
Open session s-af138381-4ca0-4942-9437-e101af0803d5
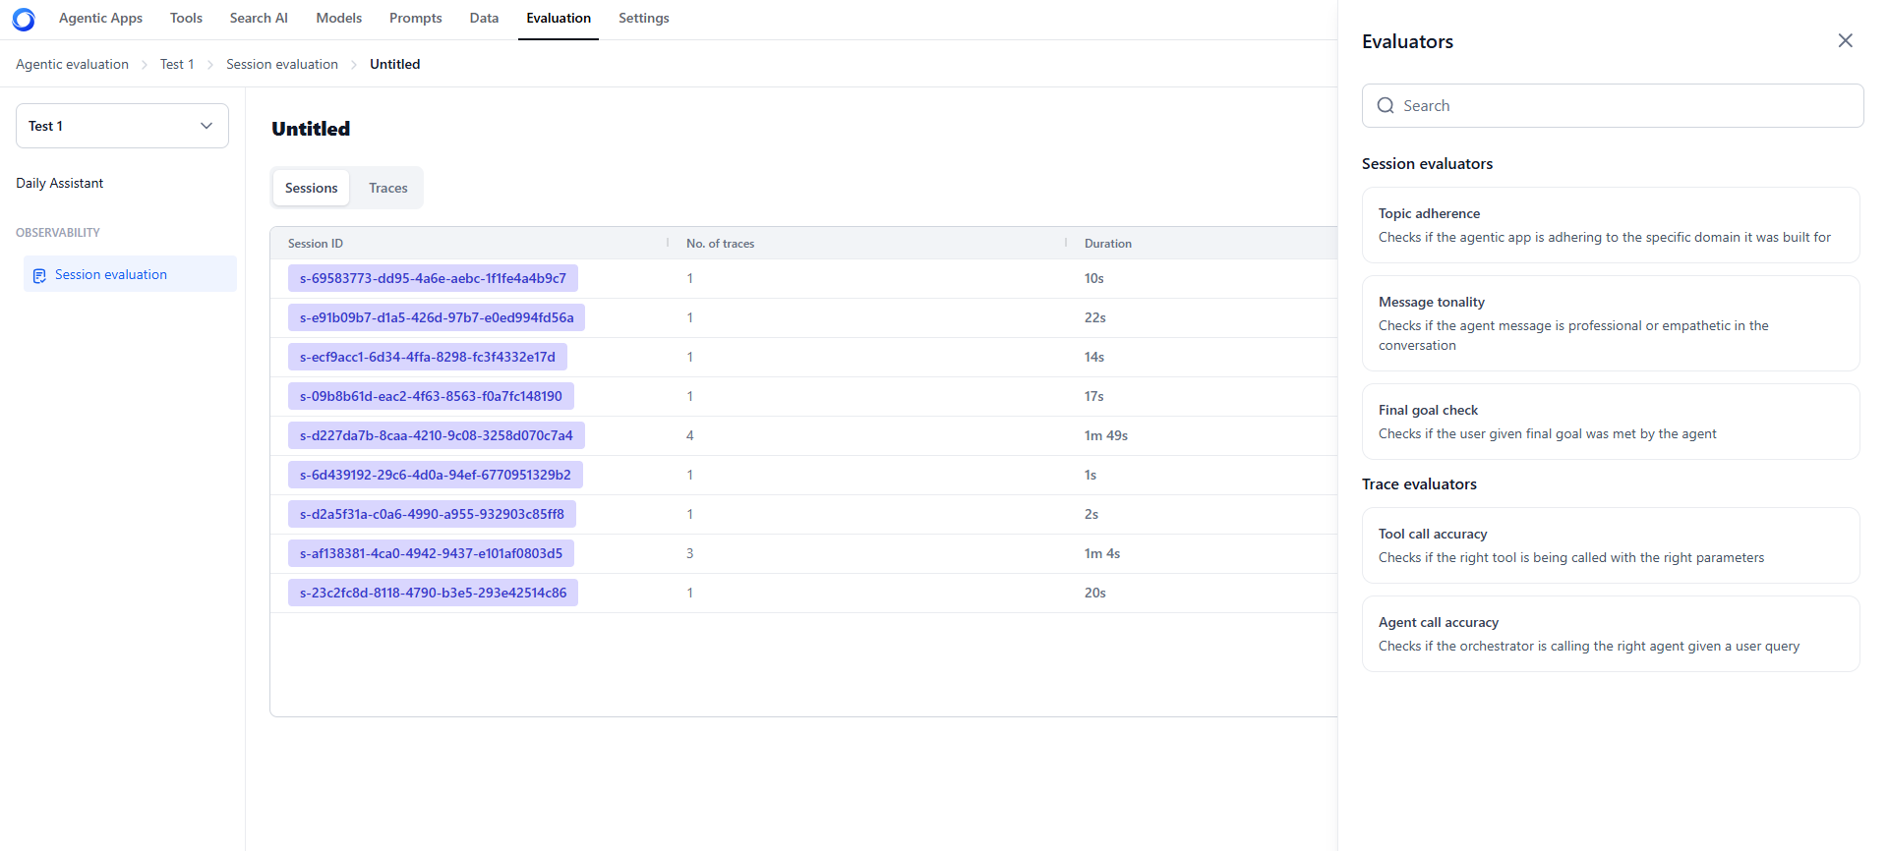[x=431, y=553]
